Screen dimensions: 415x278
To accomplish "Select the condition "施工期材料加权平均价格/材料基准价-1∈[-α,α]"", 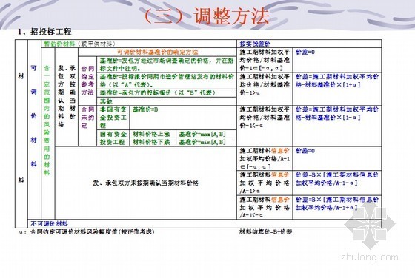I will tap(265, 60).
